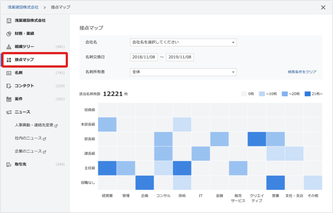The height and width of the screenshot is (213, 333).
Task: Open the 名刺 sidebar section
Action: (35, 73)
